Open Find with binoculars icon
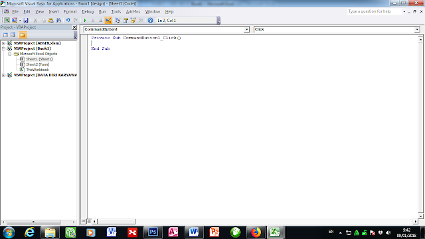The image size is (425, 239). point(58,21)
